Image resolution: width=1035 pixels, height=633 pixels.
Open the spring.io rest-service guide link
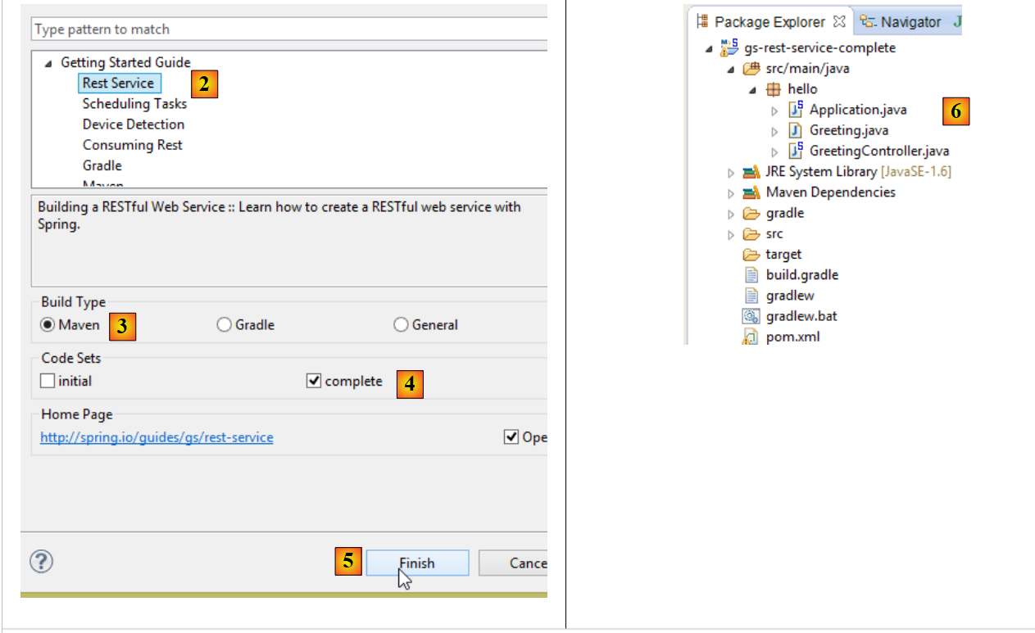click(157, 437)
